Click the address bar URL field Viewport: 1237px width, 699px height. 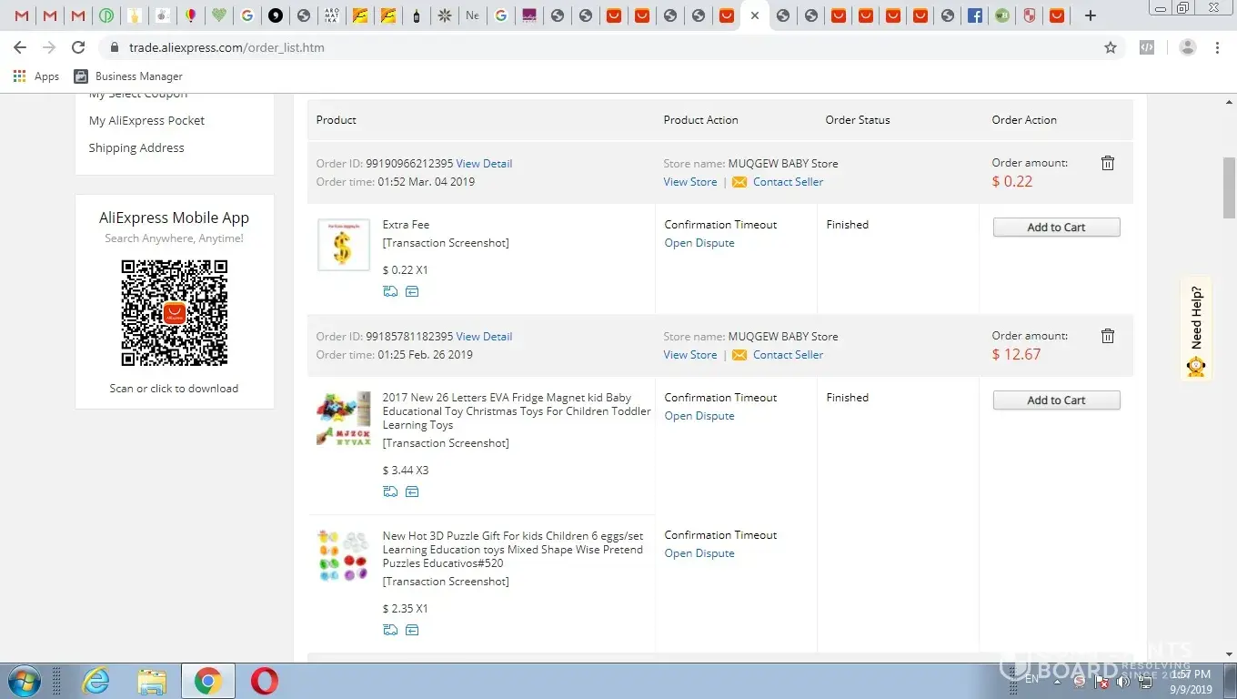[x=546, y=47]
